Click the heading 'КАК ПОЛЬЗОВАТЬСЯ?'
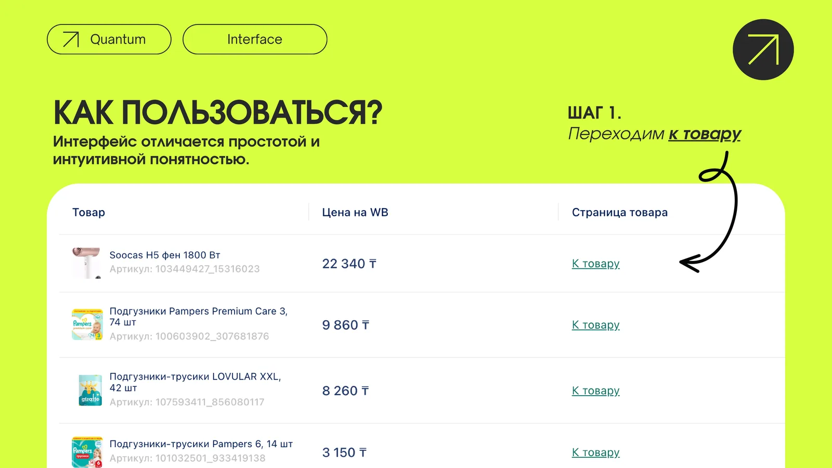 click(x=218, y=111)
